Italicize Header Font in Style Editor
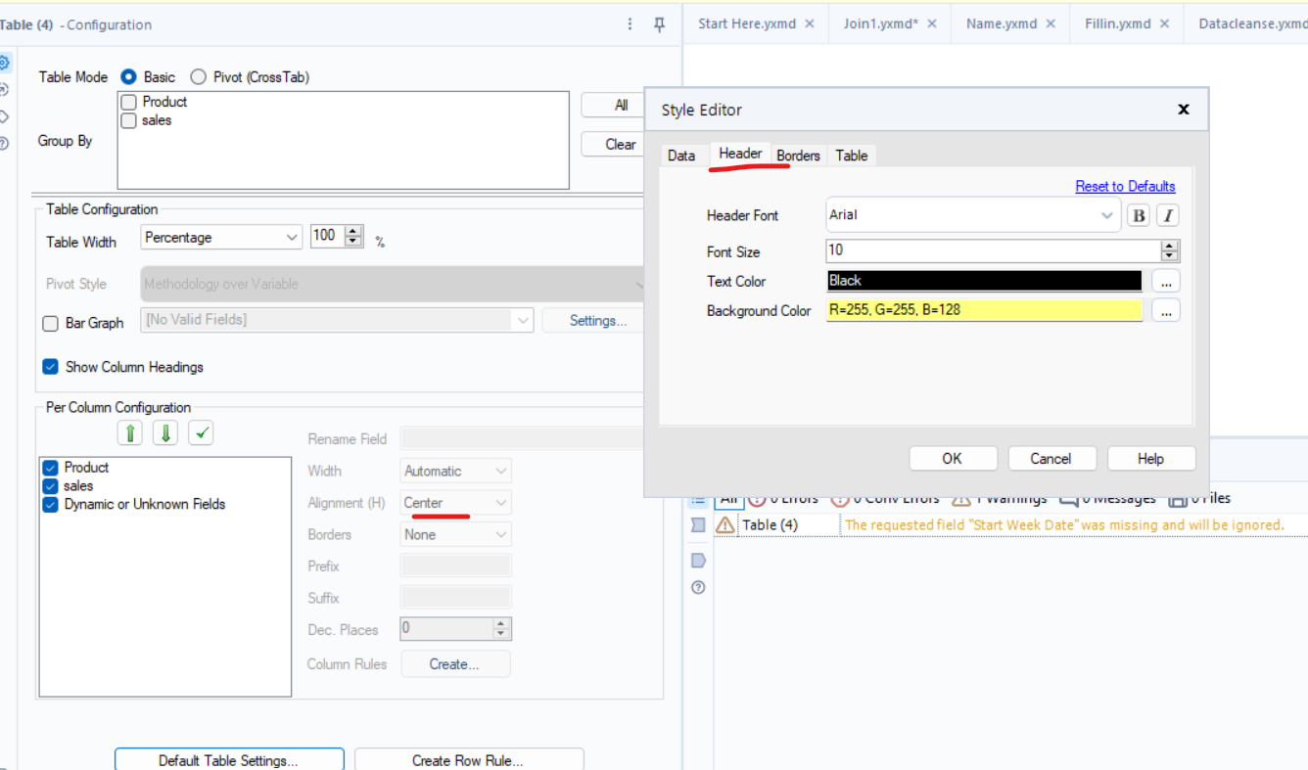The image size is (1308, 770). click(x=1167, y=214)
